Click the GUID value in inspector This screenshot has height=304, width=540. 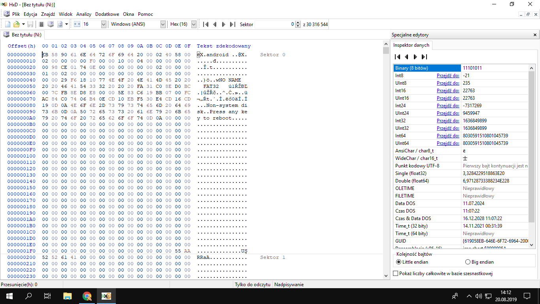point(495,241)
